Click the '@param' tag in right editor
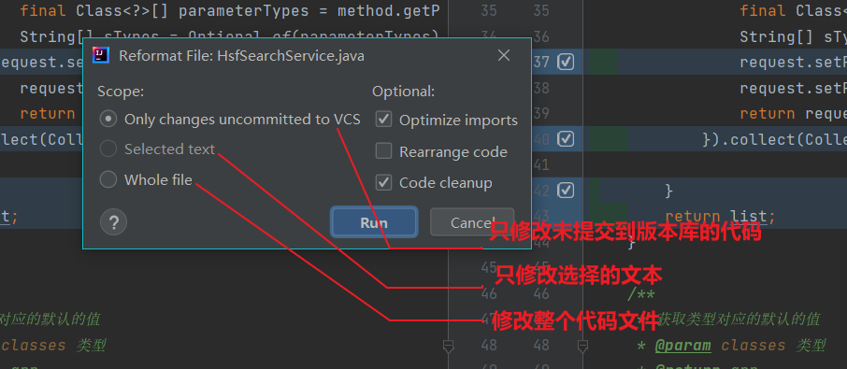This screenshot has width=847, height=369. tap(682, 346)
